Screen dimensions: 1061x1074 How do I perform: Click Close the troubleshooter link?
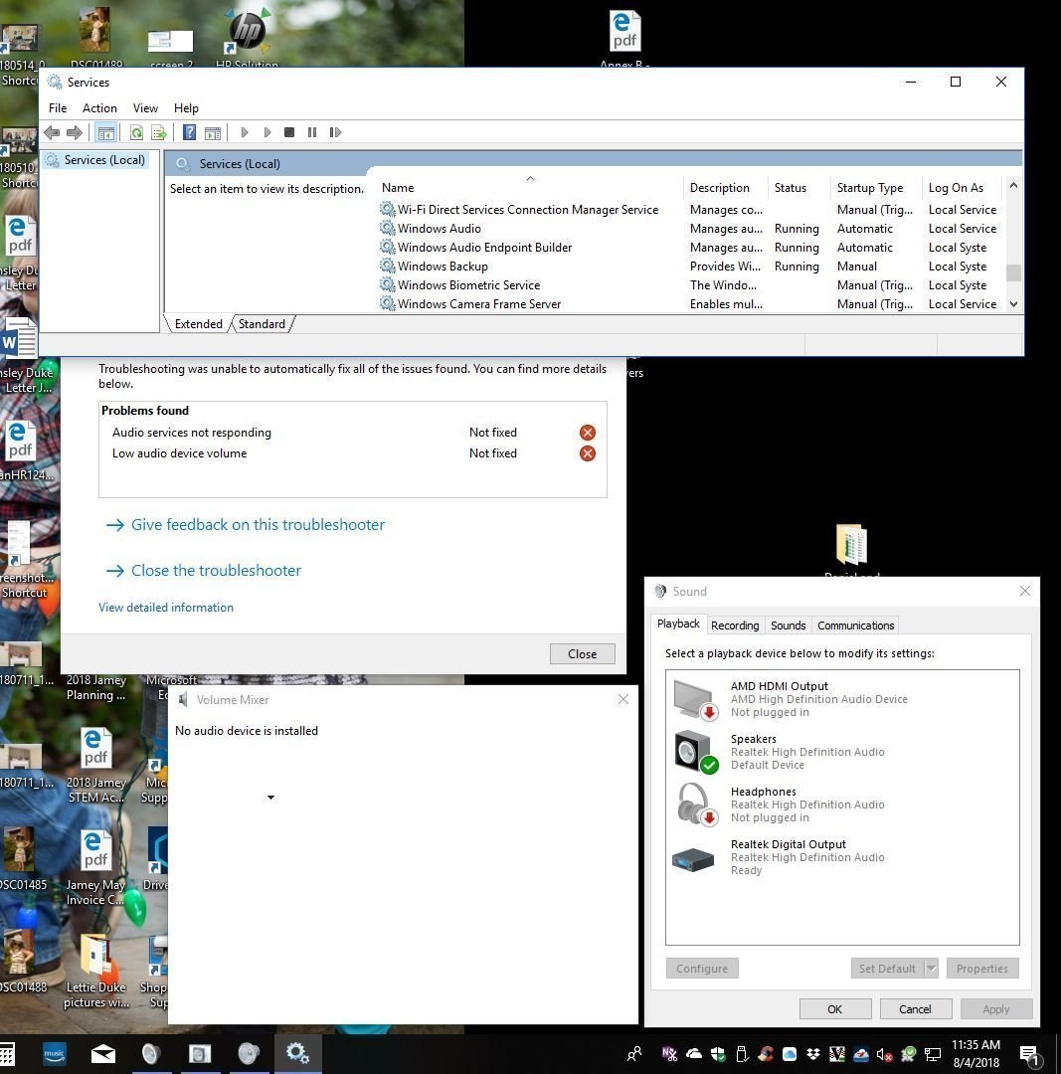(x=216, y=571)
